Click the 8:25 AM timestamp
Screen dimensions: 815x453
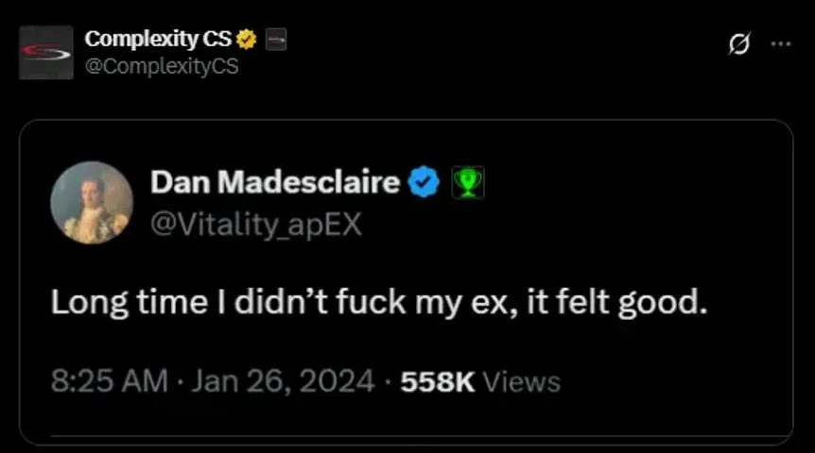(x=109, y=381)
